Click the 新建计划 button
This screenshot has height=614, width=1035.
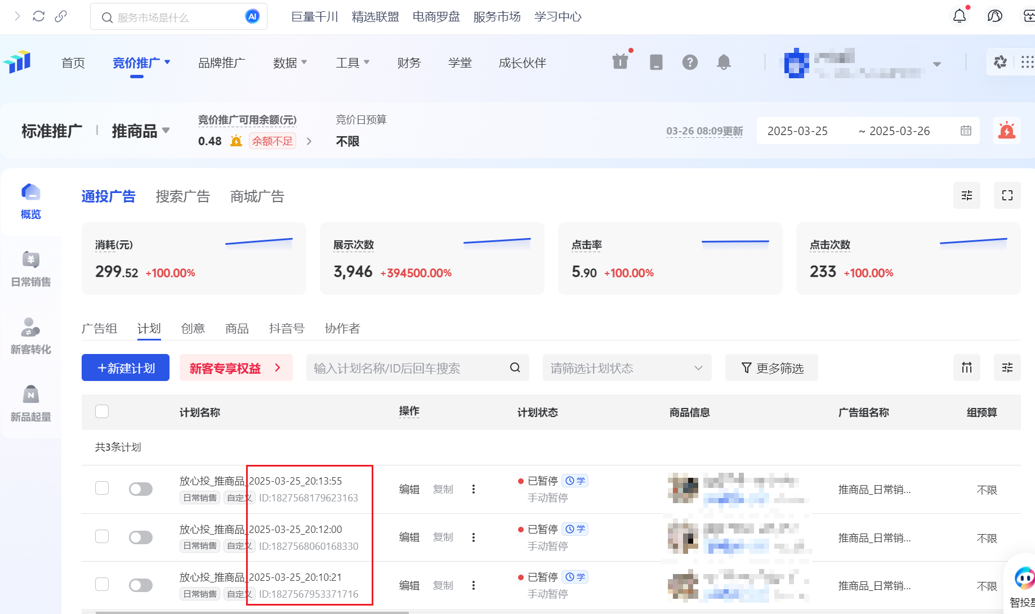click(x=126, y=368)
